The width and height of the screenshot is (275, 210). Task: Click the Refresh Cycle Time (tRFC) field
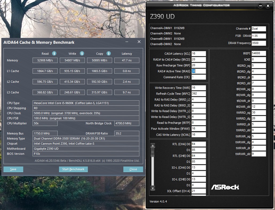[x=199, y=94]
